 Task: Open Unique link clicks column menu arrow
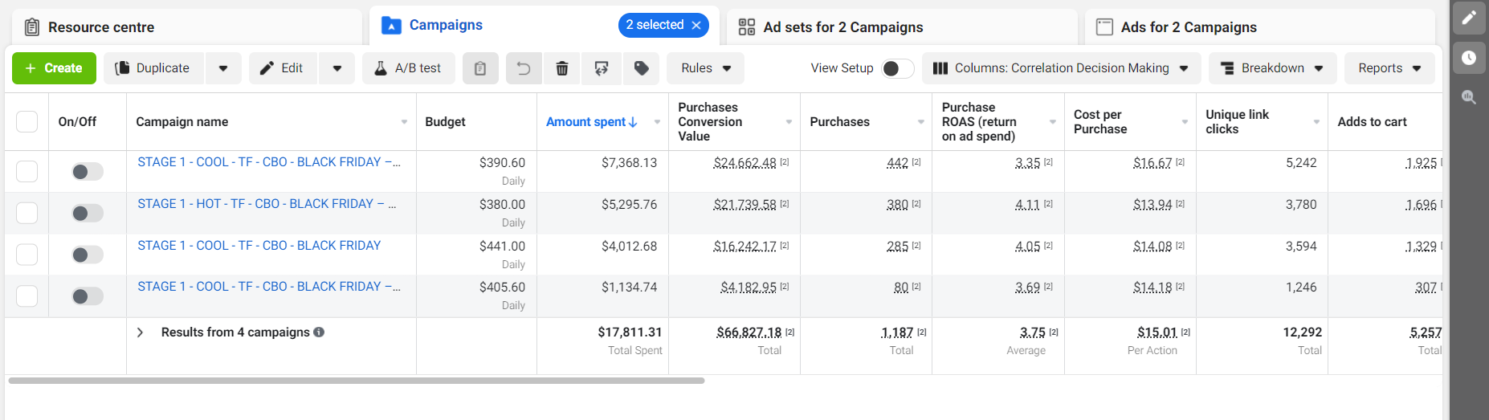pyautogui.click(x=1316, y=122)
